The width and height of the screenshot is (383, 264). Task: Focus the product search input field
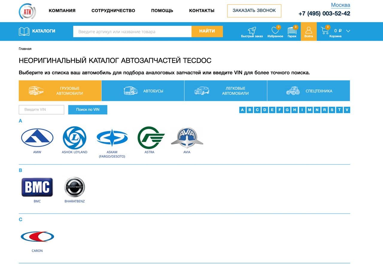point(132,31)
